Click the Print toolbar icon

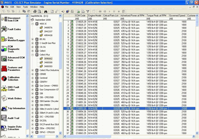(x=35, y=12)
